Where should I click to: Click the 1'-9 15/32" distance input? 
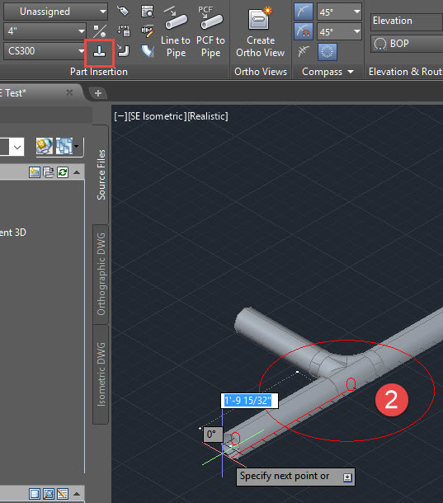click(x=249, y=401)
